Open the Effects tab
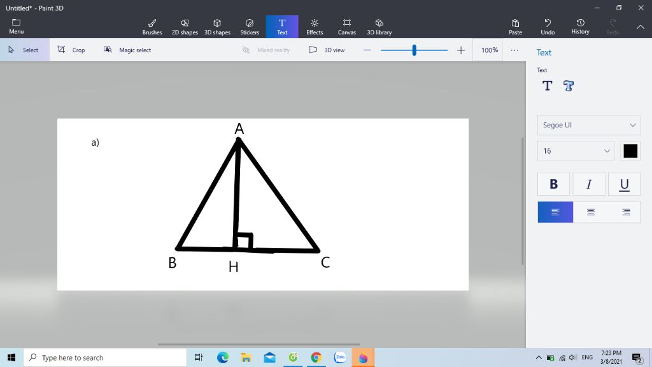Image resolution: width=652 pixels, height=367 pixels. coord(315,27)
